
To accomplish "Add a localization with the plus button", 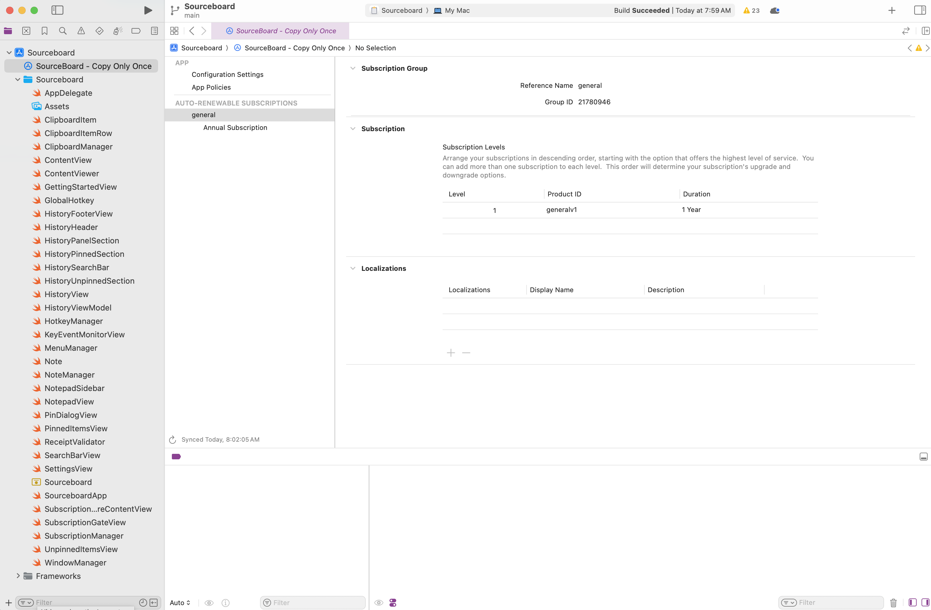I will point(451,353).
